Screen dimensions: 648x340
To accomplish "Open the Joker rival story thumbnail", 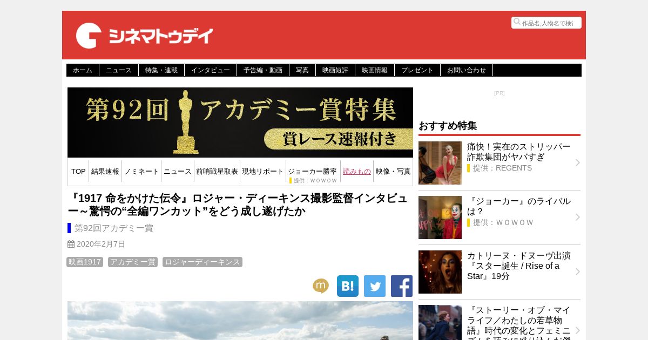I will [x=440, y=217].
